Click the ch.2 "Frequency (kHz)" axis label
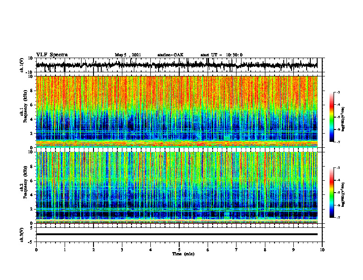The image size is (363, 280). click(25, 182)
